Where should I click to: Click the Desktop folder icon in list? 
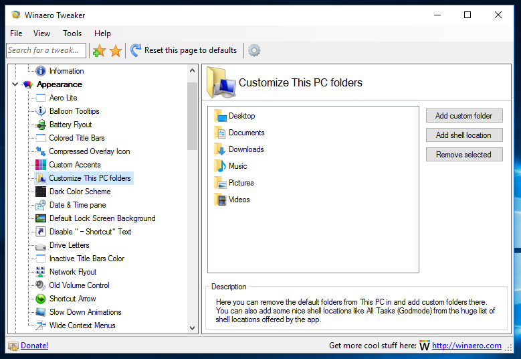[x=220, y=116]
